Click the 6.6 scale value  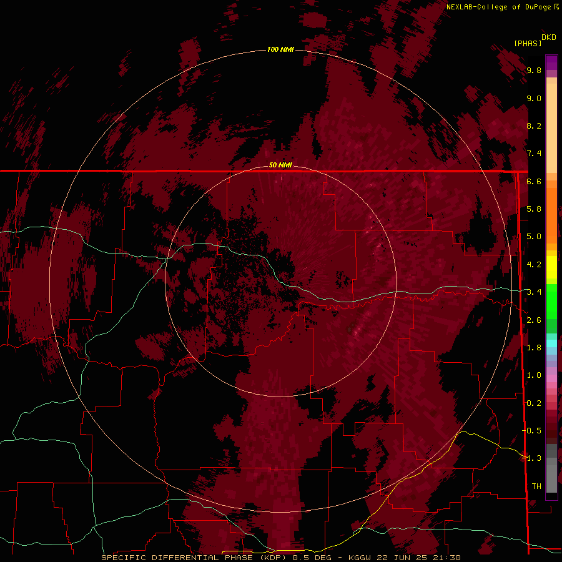pos(534,181)
